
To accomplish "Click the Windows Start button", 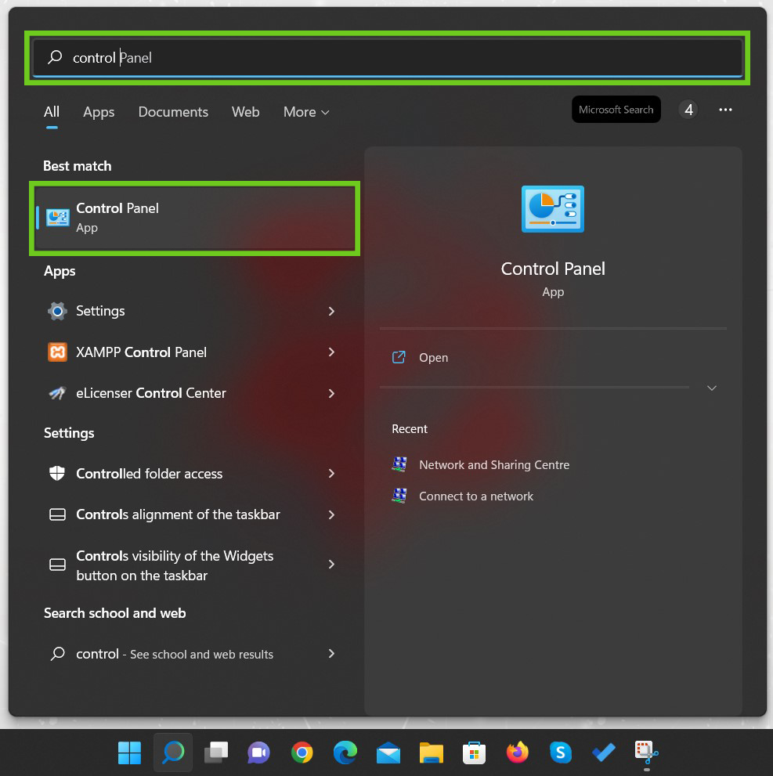I will 129,753.
